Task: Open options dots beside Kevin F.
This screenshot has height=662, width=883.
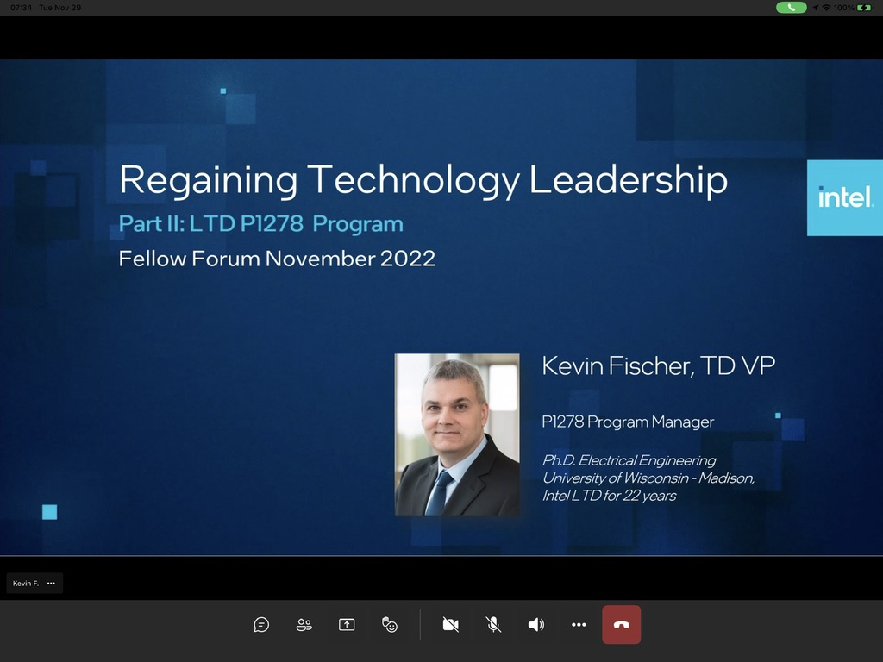Action: pos(51,584)
